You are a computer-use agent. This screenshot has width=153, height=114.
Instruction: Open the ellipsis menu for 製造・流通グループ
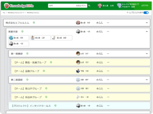108,62
